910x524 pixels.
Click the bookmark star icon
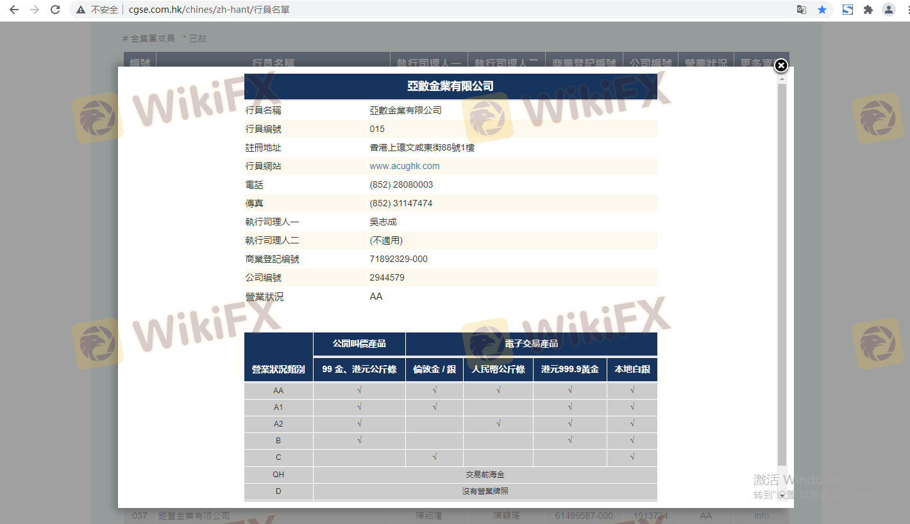pos(822,10)
